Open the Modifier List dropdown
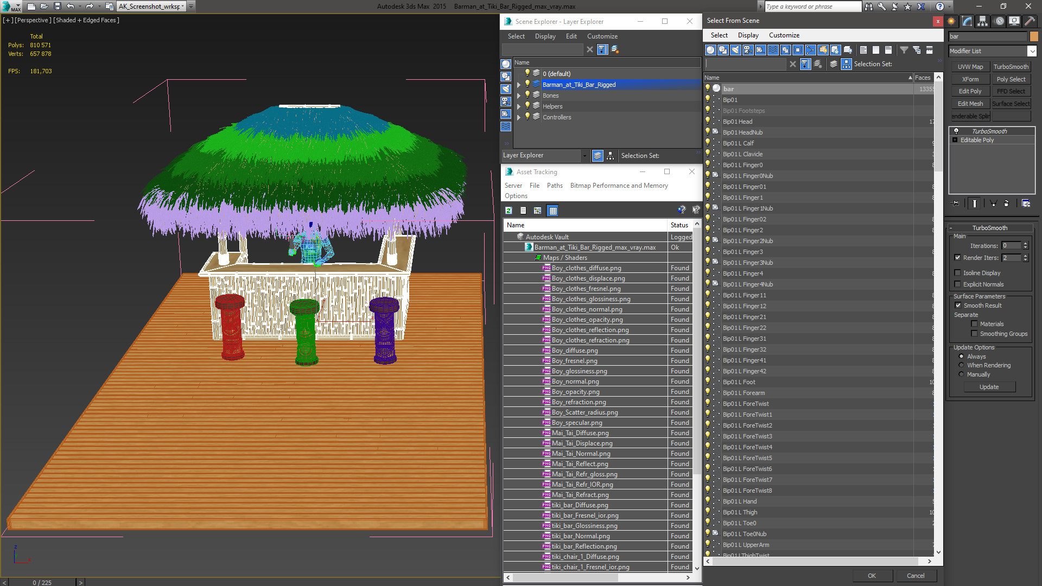The height and width of the screenshot is (586, 1042). click(x=1032, y=51)
